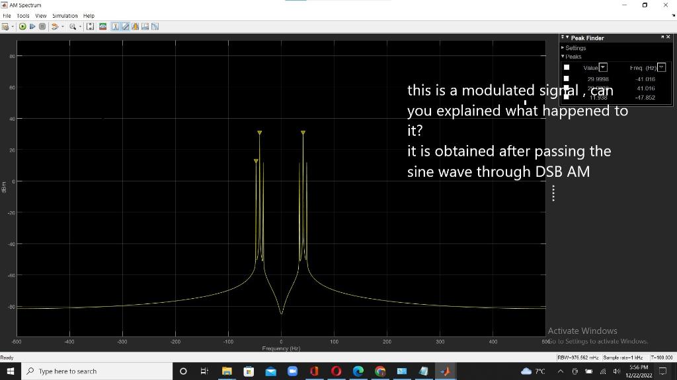Open the Tools menu

(22, 15)
